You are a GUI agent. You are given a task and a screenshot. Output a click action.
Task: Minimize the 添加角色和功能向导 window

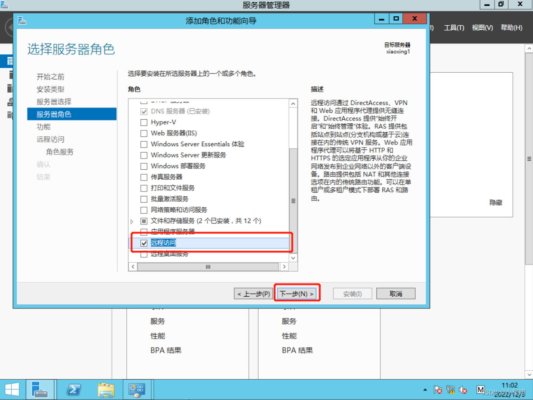(x=382, y=19)
